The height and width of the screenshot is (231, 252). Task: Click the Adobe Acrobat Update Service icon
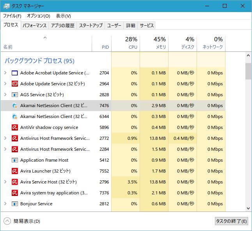coord(14,73)
